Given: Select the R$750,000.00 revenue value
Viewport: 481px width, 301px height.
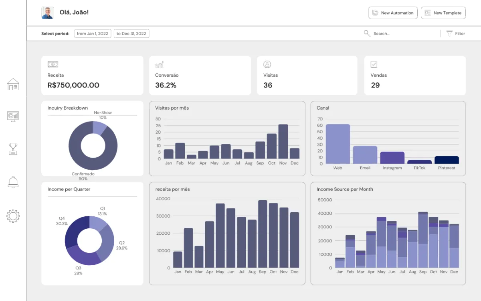Looking at the screenshot, I should (73, 85).
